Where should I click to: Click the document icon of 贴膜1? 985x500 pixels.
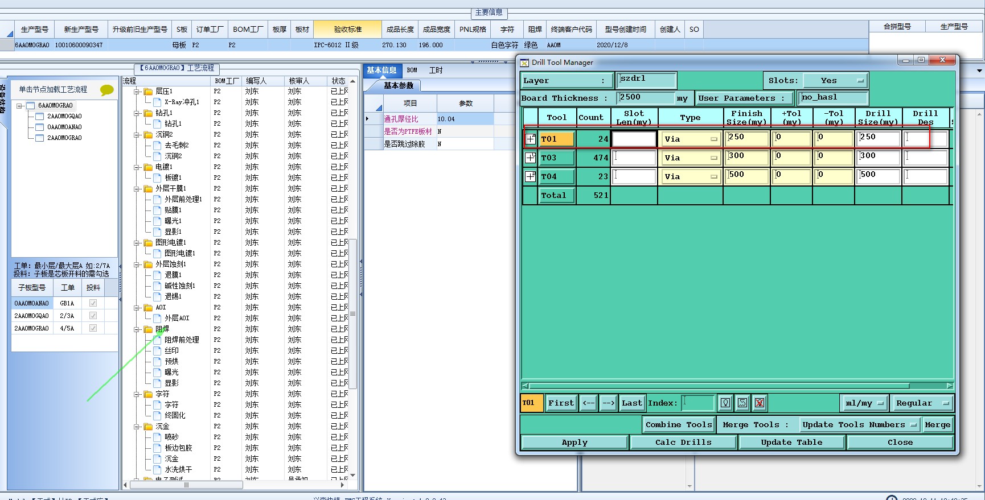[158, 210]
